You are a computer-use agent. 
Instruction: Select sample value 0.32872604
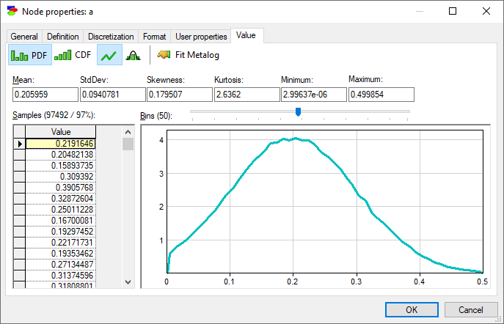(x=60, y=199)
